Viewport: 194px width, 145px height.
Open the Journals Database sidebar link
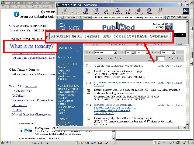68,89
